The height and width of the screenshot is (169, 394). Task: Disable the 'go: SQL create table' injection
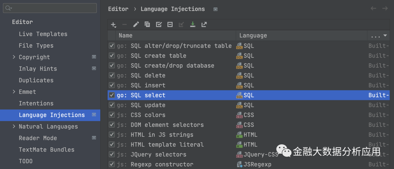pyautogui.click(x=112, y=56)
